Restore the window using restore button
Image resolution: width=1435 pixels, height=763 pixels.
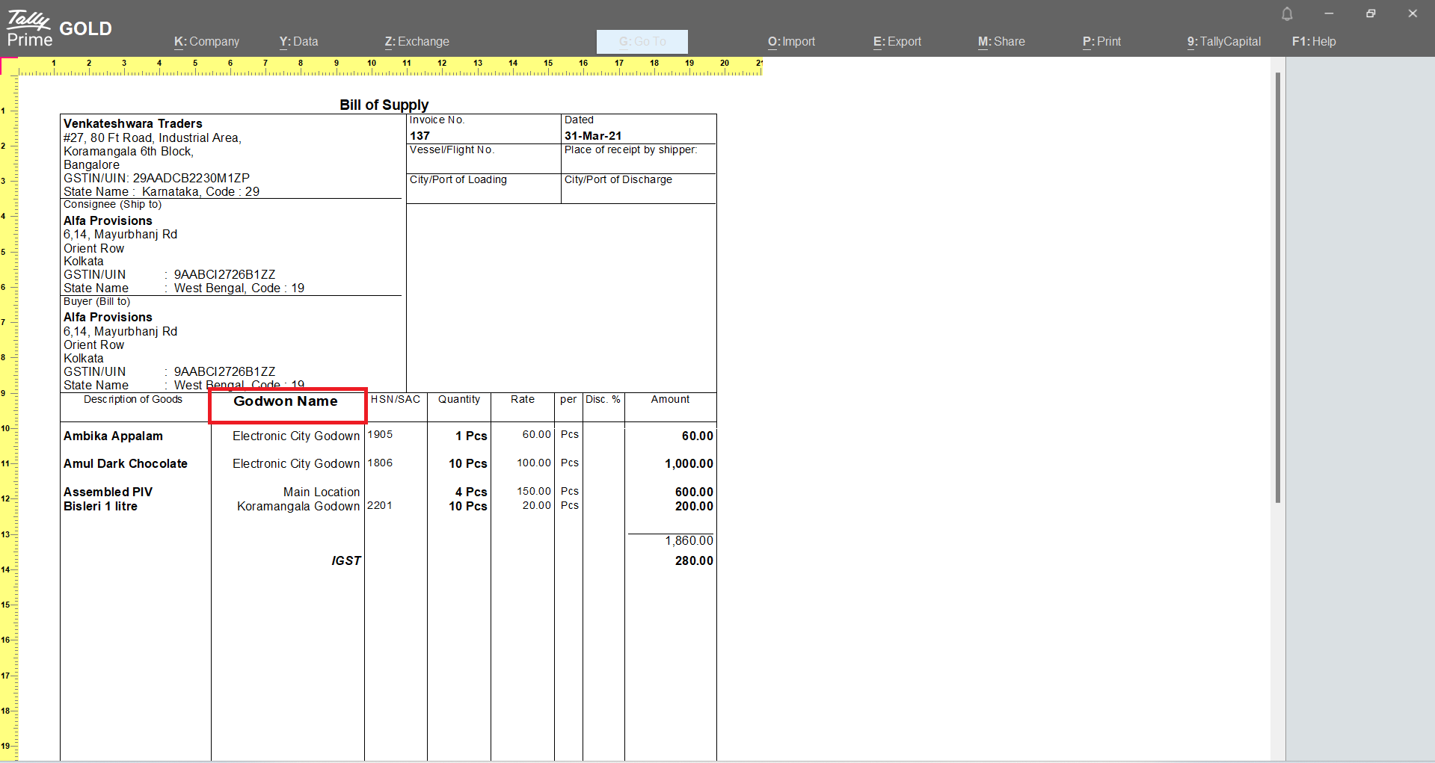pyautogui.click(x=1371, y=14)
